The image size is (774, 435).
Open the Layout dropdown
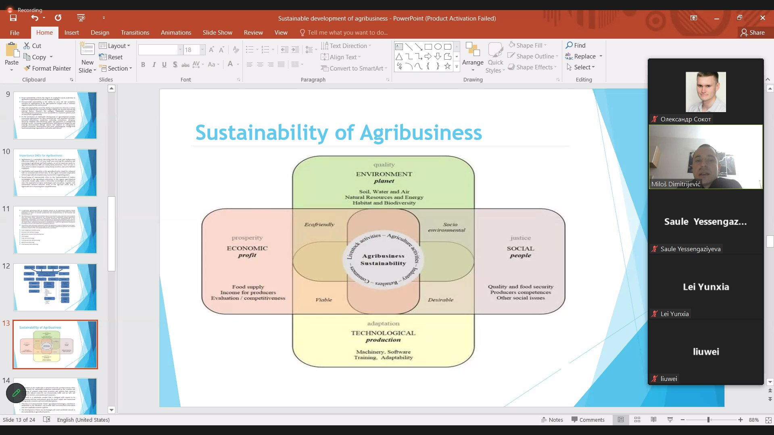(x=115, y=46)
